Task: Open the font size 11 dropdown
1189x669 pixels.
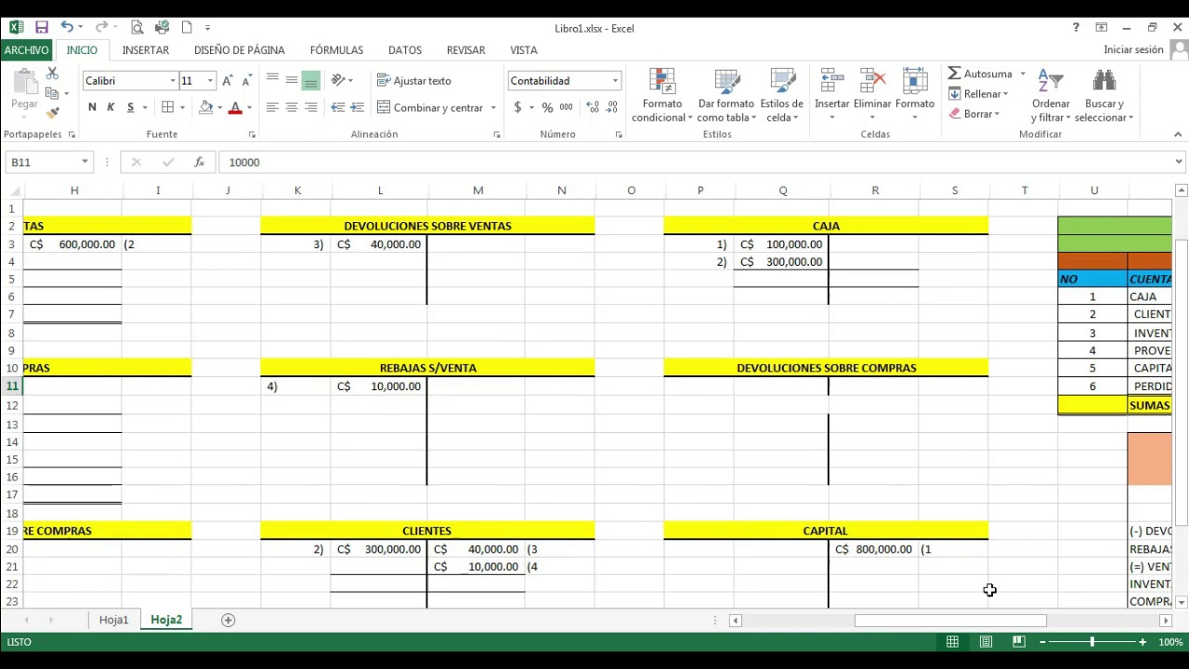Action: point(211,81)
